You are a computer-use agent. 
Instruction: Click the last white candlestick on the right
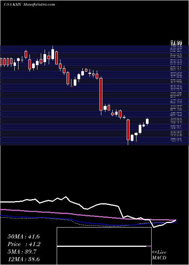(147, 122)
